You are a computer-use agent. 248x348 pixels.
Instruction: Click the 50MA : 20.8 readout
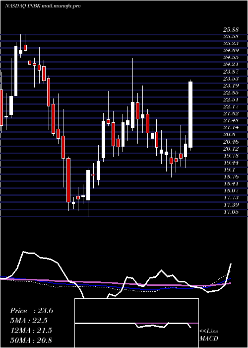point(31,340)
